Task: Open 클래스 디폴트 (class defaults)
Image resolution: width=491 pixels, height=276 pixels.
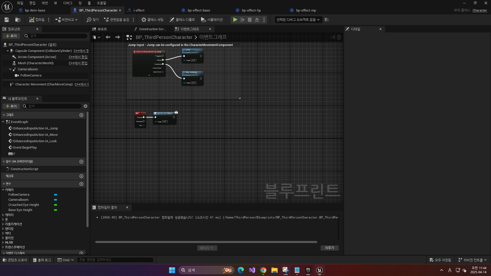Action: (x=182, y=20)
